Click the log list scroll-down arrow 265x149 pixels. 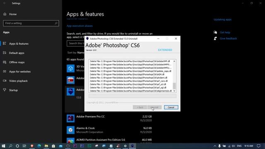[174, 91]
